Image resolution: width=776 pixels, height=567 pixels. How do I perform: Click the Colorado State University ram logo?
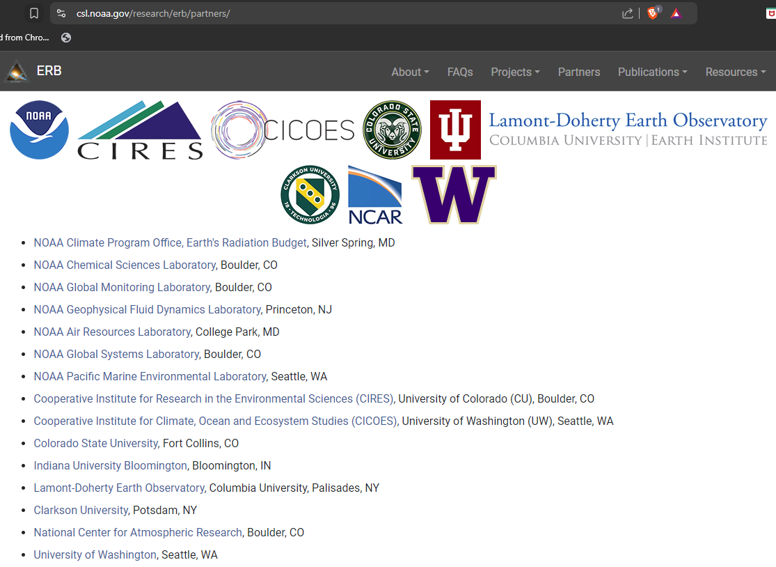click(392, 130)
